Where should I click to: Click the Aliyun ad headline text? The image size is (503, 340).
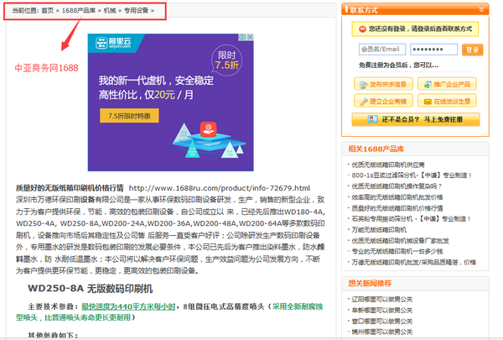pyautogui.click(x=156, y=87)
